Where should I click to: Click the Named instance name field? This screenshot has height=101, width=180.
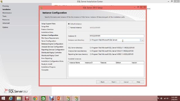[x=117, y=27]
